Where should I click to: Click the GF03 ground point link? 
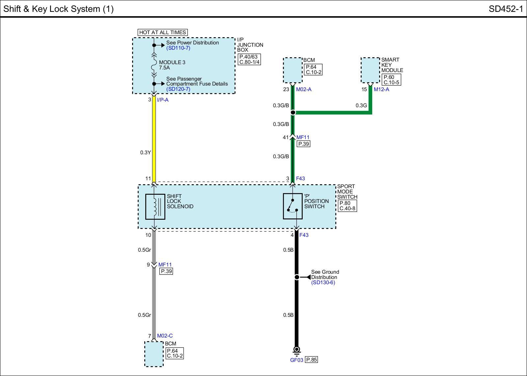pyautogui.click(x=296, y=360)
